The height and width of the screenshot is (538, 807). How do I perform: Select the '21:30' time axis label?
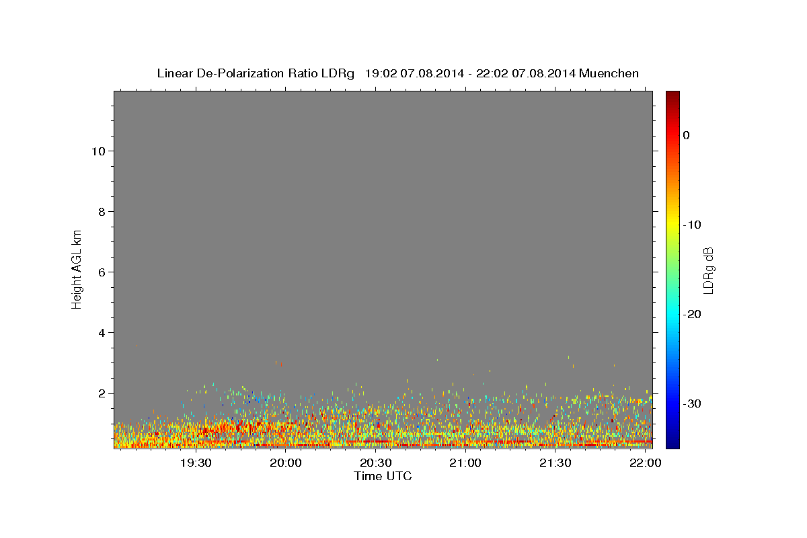[x=555, y=463]
